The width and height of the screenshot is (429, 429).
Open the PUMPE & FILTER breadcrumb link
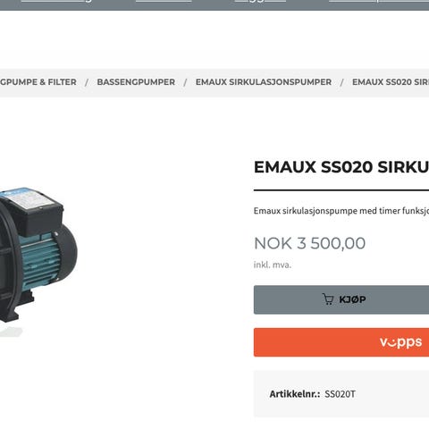tap(38, 82)
